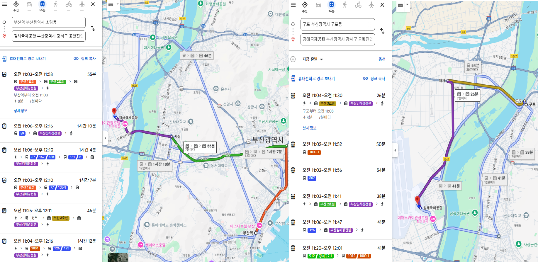Close directions in the right panel

(x=382, y=5)
